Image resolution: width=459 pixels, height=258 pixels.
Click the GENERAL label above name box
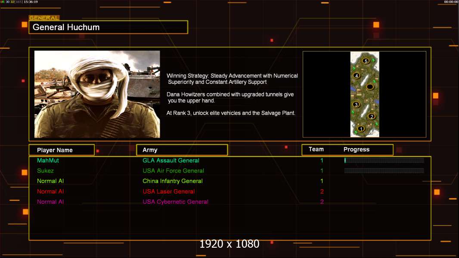[44, 18]
